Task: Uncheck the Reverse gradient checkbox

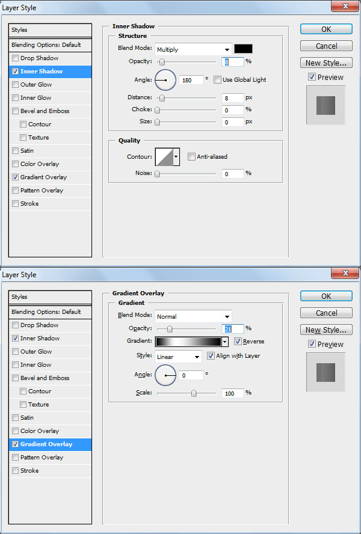Action: click(238, 341)
